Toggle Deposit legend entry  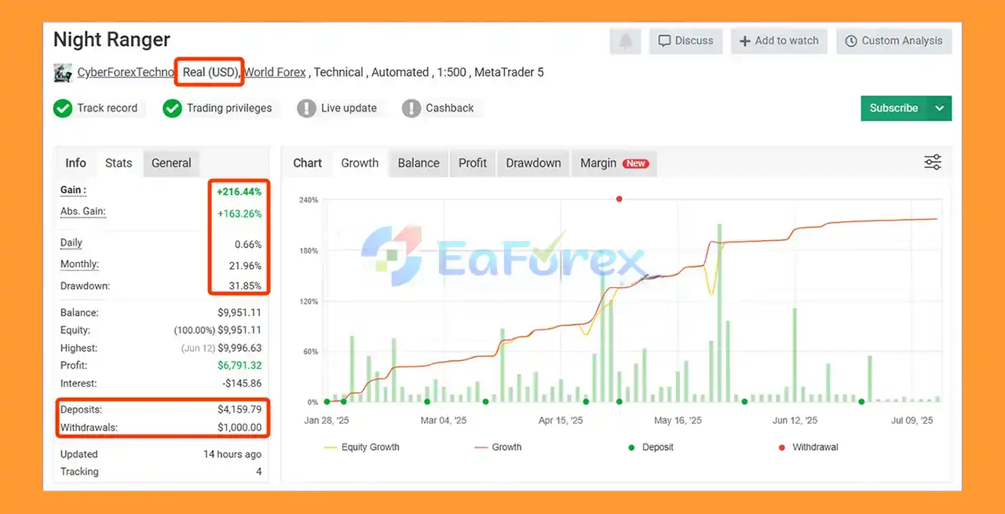pos(651,447)
